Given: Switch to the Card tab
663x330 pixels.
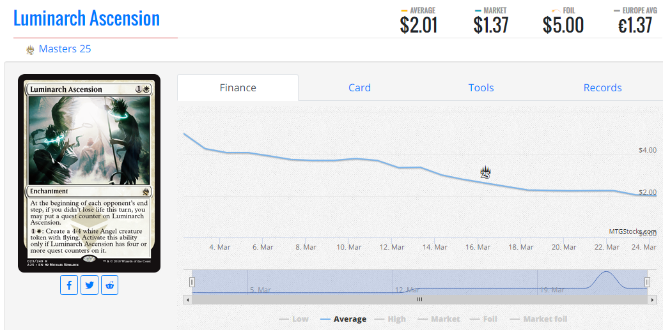Looking at the screenshot, I should pyautogui.click(x=359, y=88).
